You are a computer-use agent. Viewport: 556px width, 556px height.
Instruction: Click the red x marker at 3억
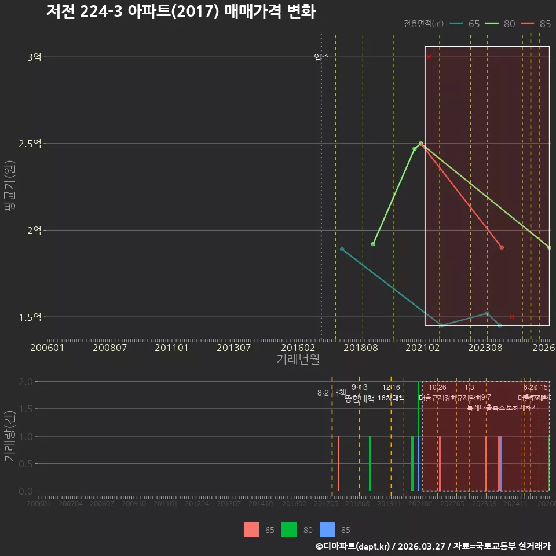point(429,57)
